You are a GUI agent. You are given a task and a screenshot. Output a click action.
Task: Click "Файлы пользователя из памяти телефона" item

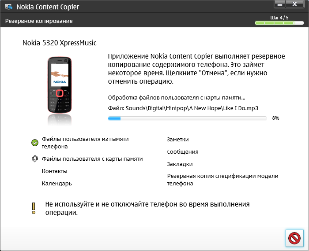point(85,143)
